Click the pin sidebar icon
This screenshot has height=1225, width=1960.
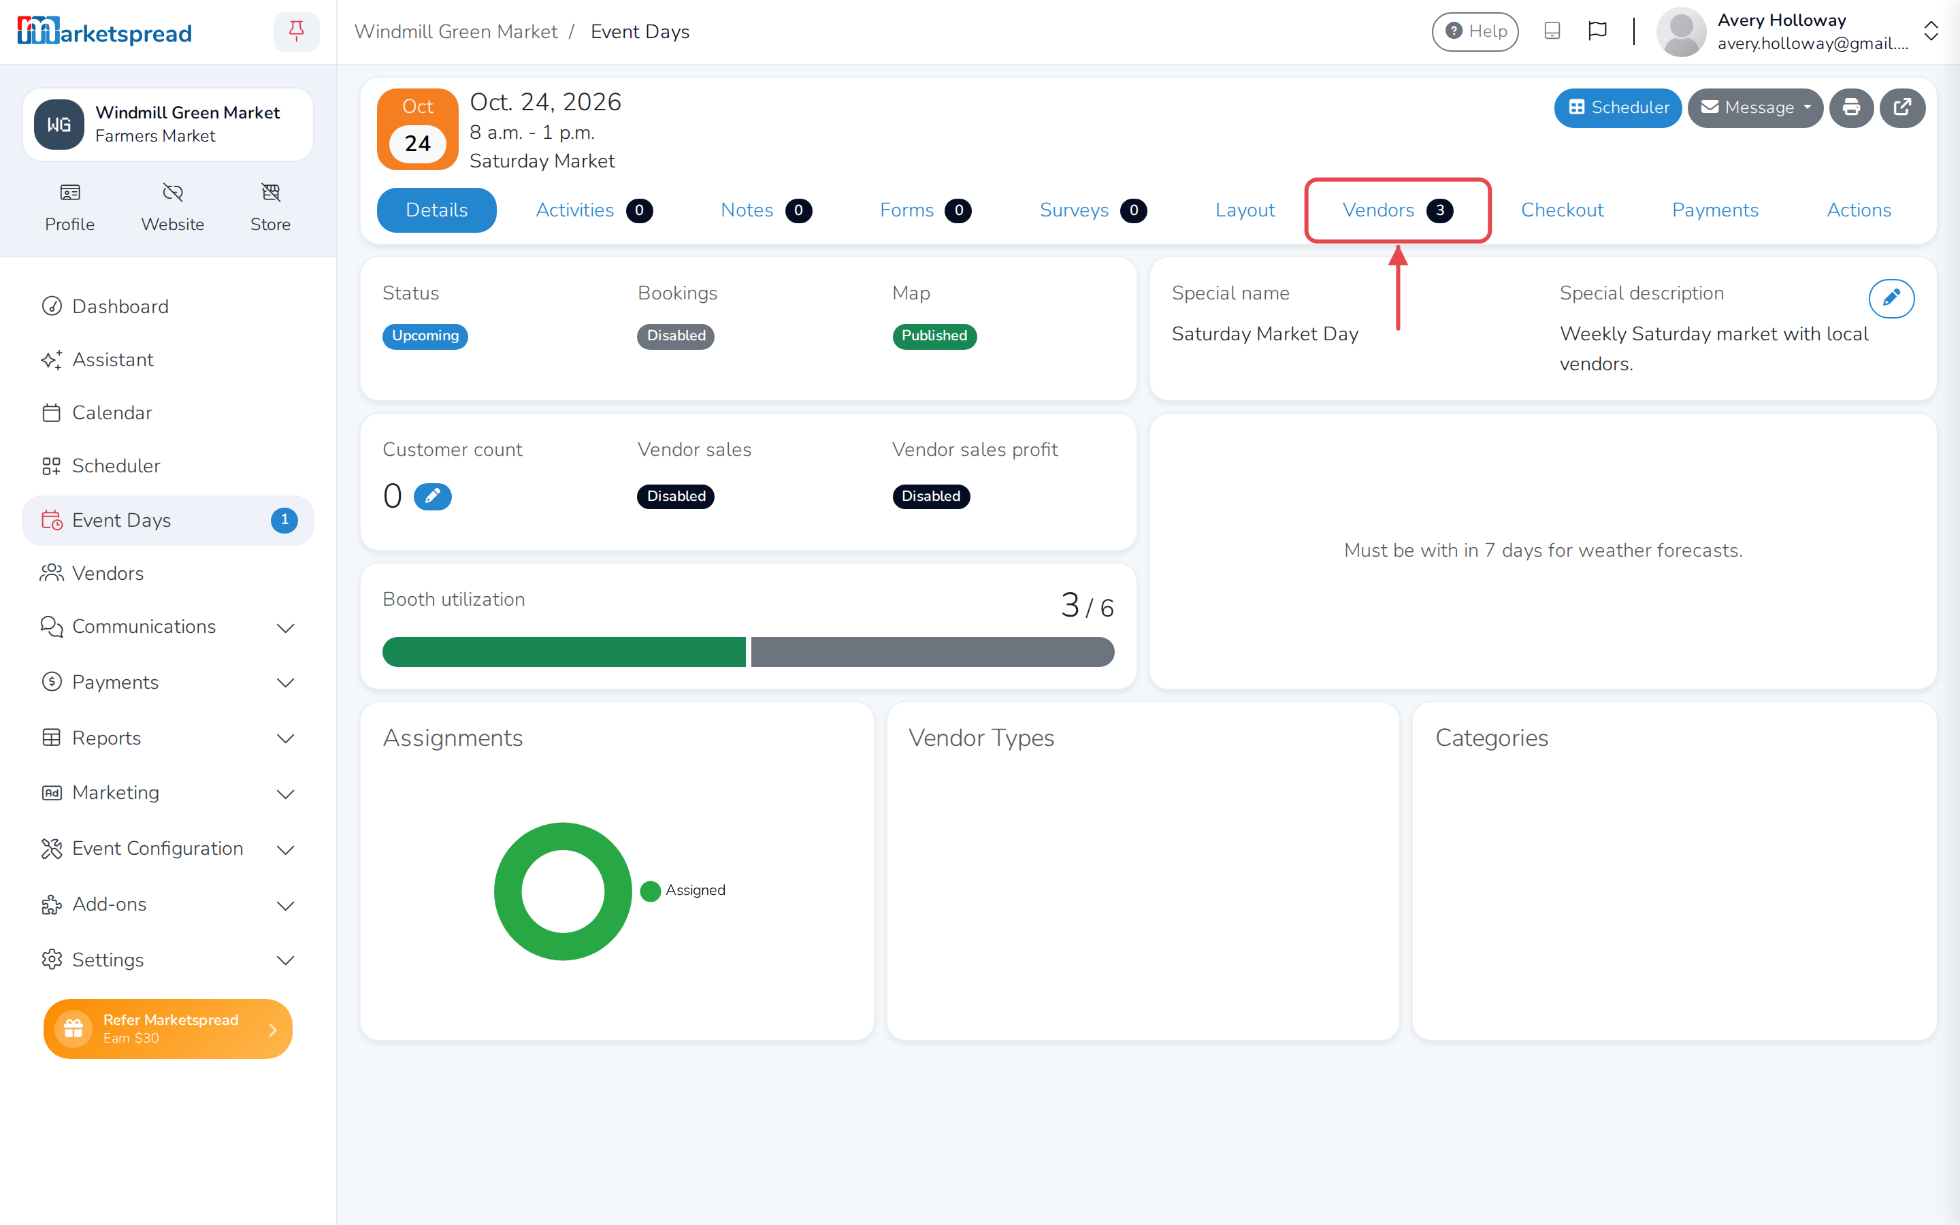(x=297, y=31)
